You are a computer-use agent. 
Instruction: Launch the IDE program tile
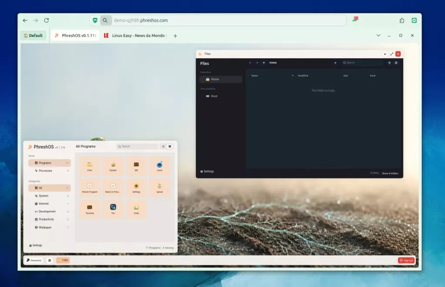click(136, 166)
